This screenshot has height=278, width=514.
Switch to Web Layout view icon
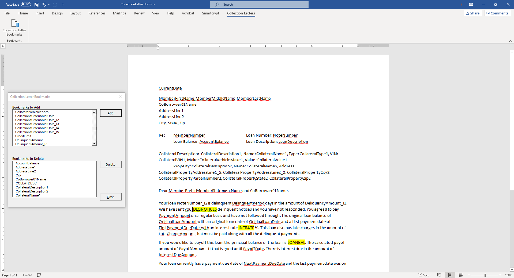pyautogui.click(x=460, y=275)
